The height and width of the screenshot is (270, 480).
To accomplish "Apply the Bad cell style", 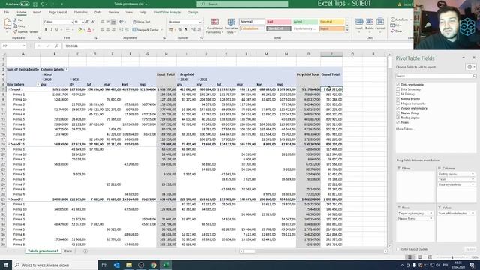I will (278, 22).
